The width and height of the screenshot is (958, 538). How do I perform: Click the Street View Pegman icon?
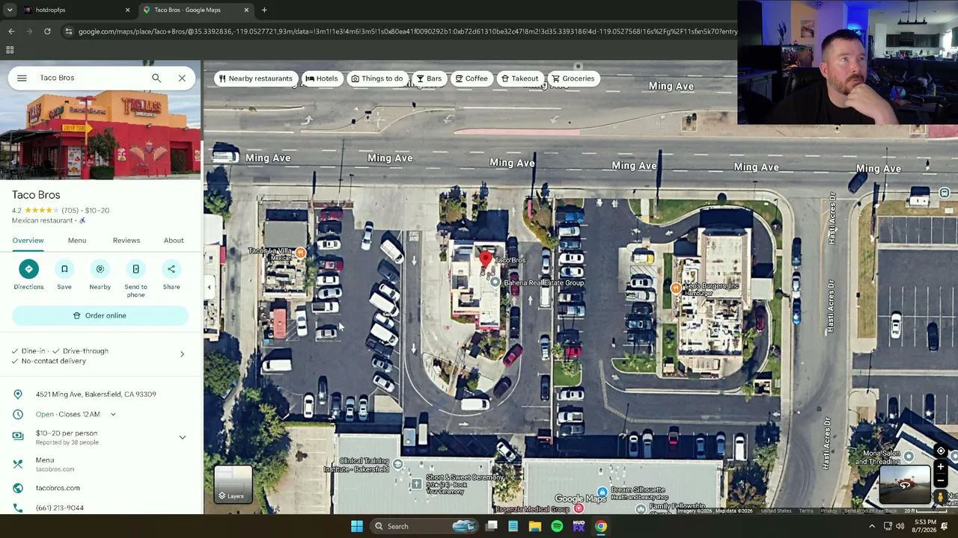(941, 497)
